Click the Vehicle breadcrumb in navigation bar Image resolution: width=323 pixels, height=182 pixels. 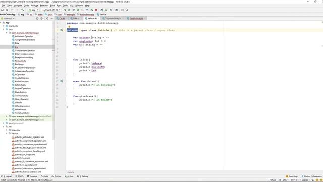101,15
